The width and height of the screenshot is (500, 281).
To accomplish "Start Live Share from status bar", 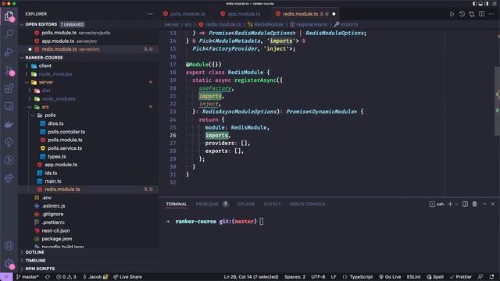I will point(127,277).
